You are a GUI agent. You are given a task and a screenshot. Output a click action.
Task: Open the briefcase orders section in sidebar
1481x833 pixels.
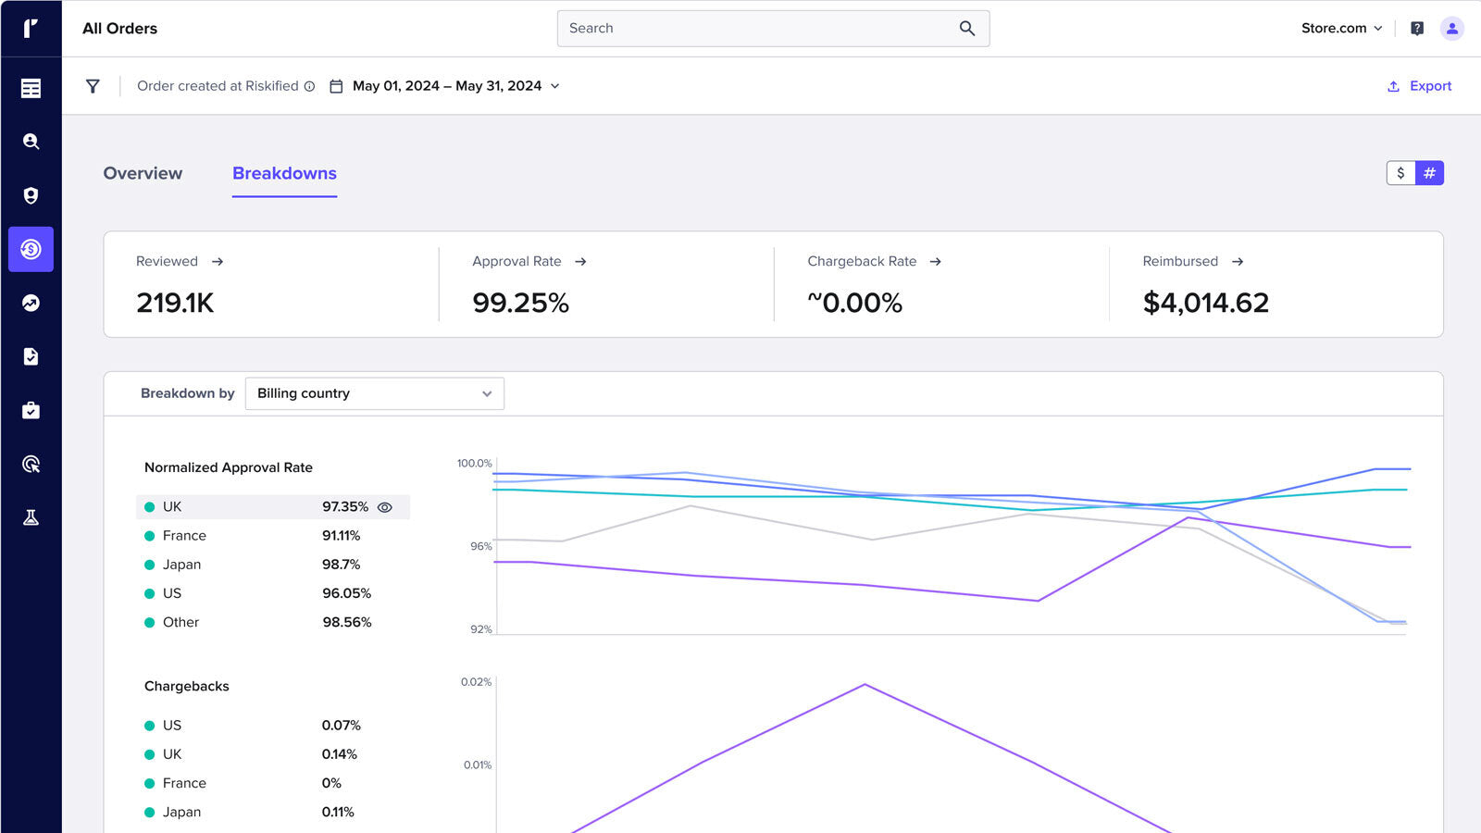click(31, 410)
